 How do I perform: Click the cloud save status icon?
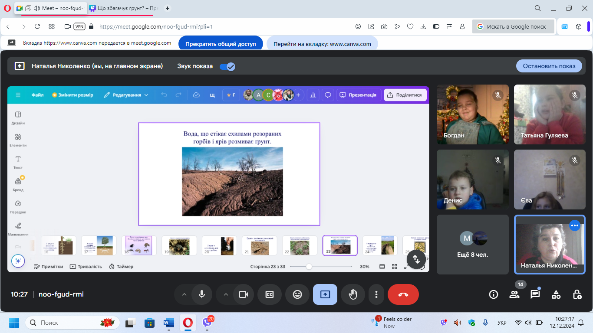(196, 95)
